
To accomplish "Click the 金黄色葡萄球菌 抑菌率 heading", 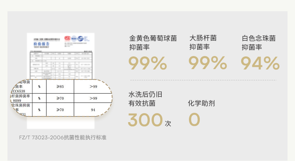I will 153,43.
